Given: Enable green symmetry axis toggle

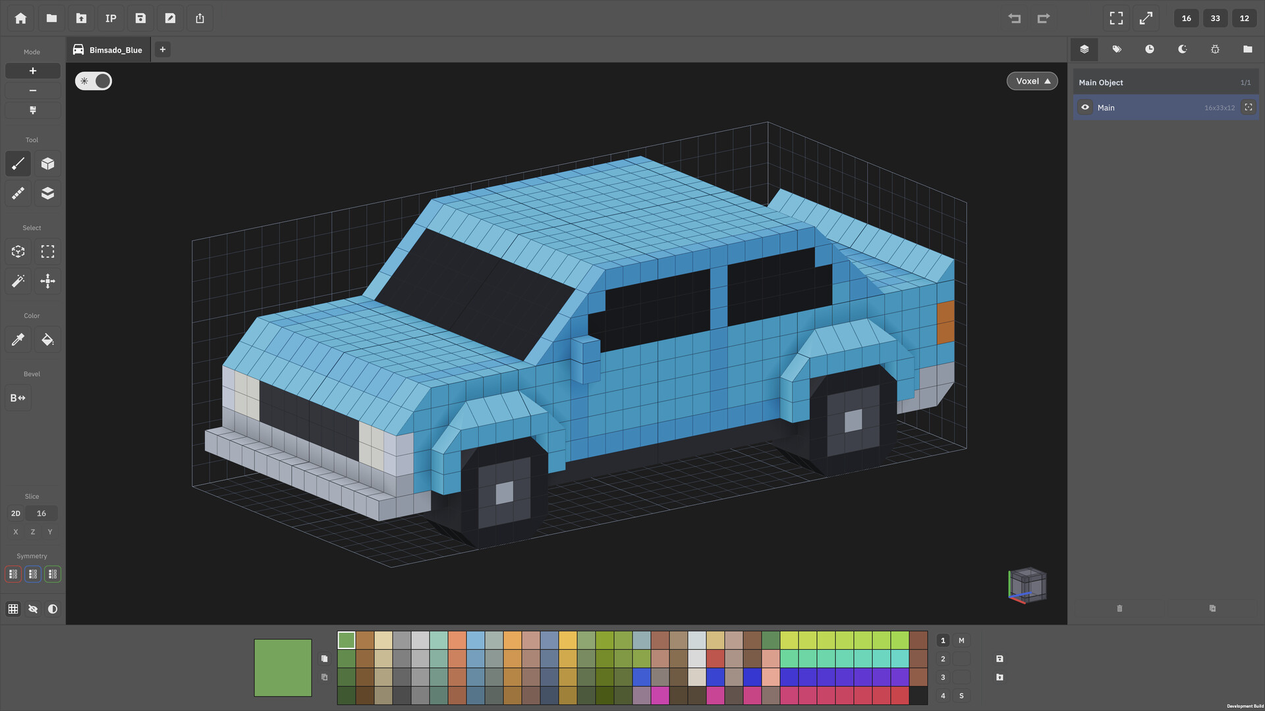Looking at the screenshot, I should click(x=53, y=574).
